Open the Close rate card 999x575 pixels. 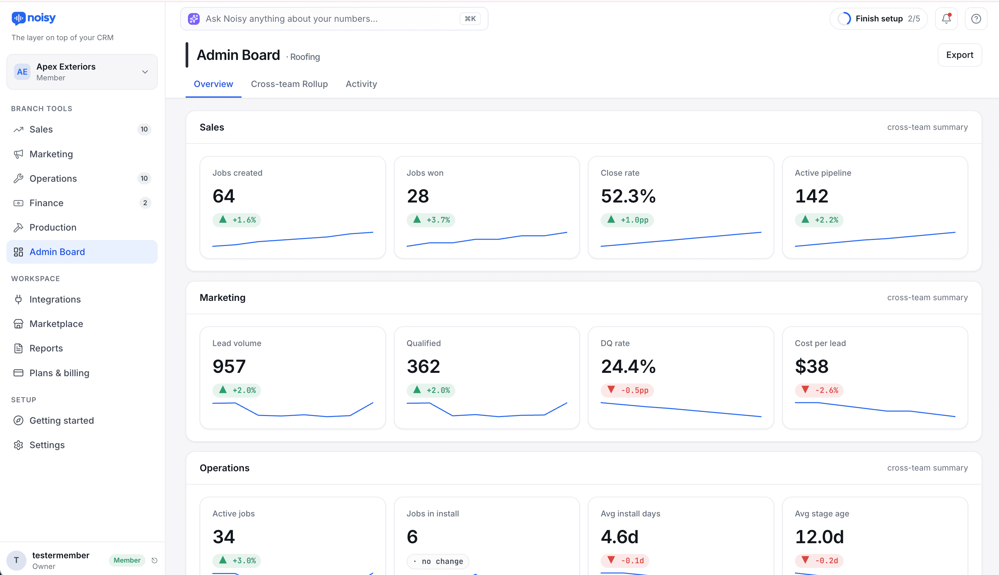pos(680,207)
